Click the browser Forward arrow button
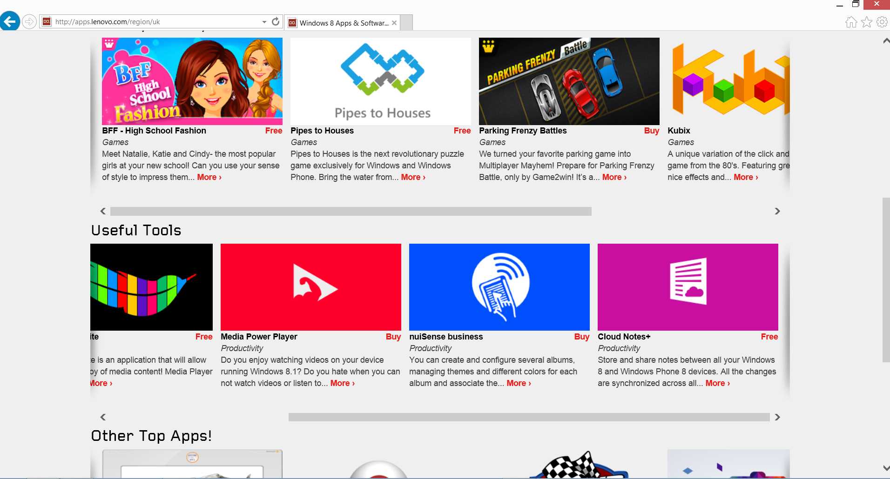The height and width of the screenshot is (479, 890). pyautogui.click(x=29, y=22)
